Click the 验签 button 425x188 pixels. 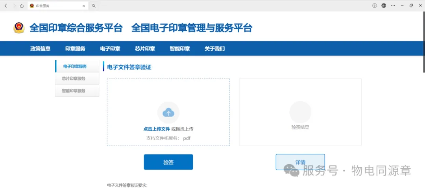(x=168, y=162)
